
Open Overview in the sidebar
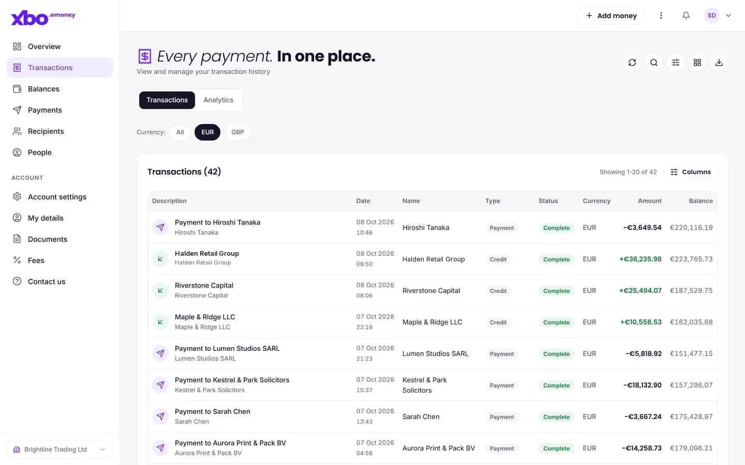59,47
